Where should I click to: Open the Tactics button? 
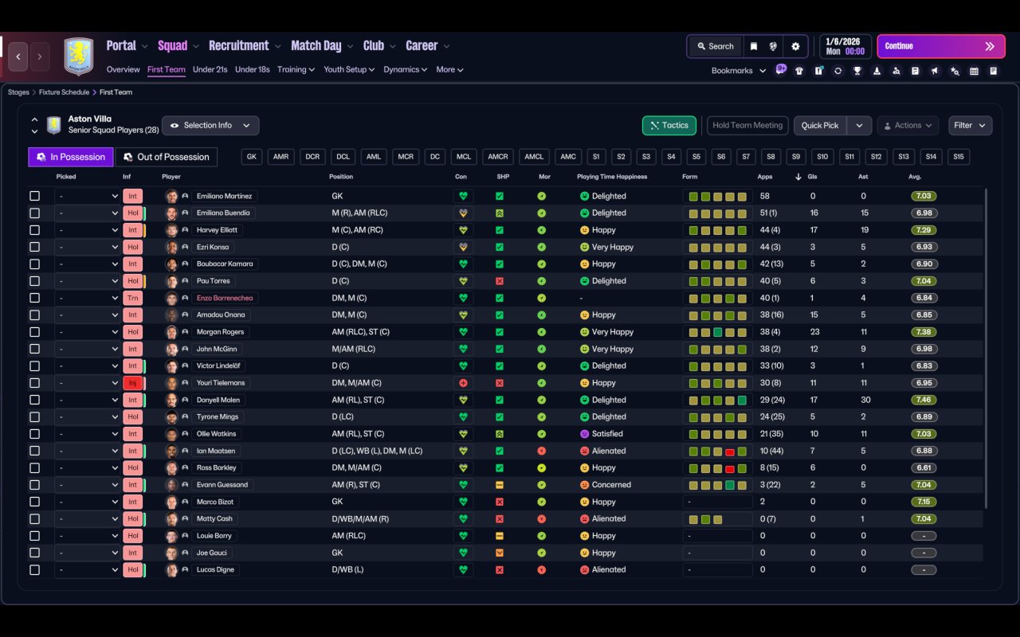(669, 126)
